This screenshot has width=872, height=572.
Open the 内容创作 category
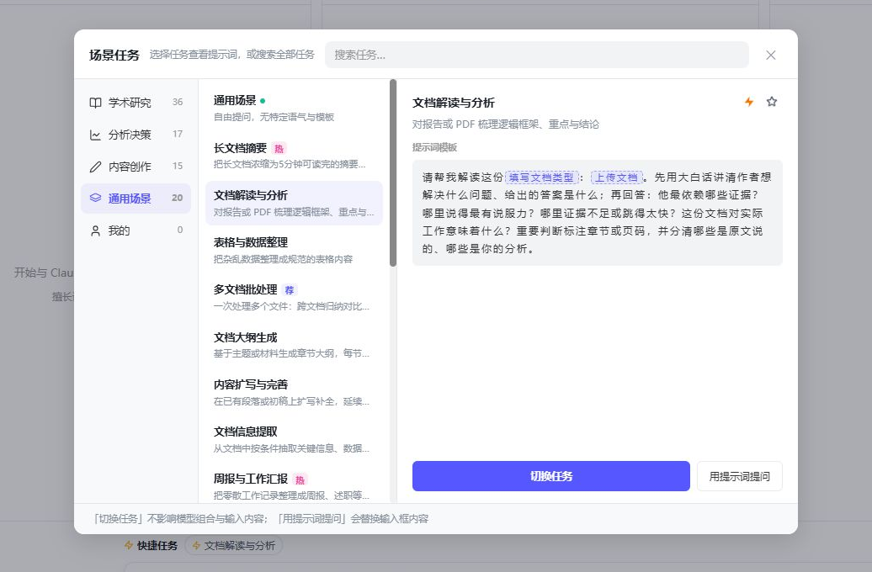point(136,167)
